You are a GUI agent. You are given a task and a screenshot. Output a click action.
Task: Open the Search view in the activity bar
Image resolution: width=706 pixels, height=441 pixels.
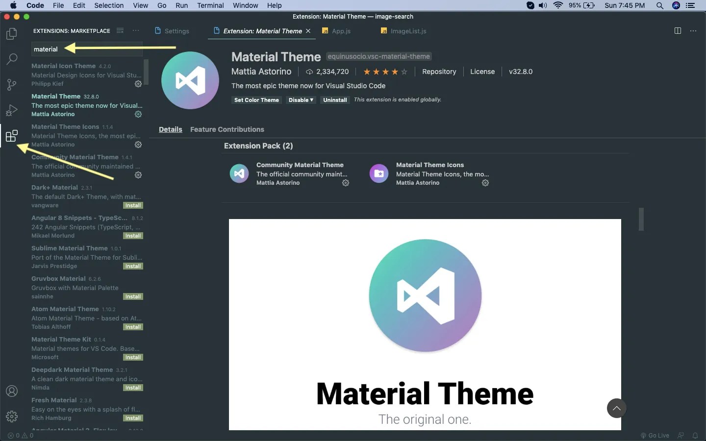pos(11,59)
